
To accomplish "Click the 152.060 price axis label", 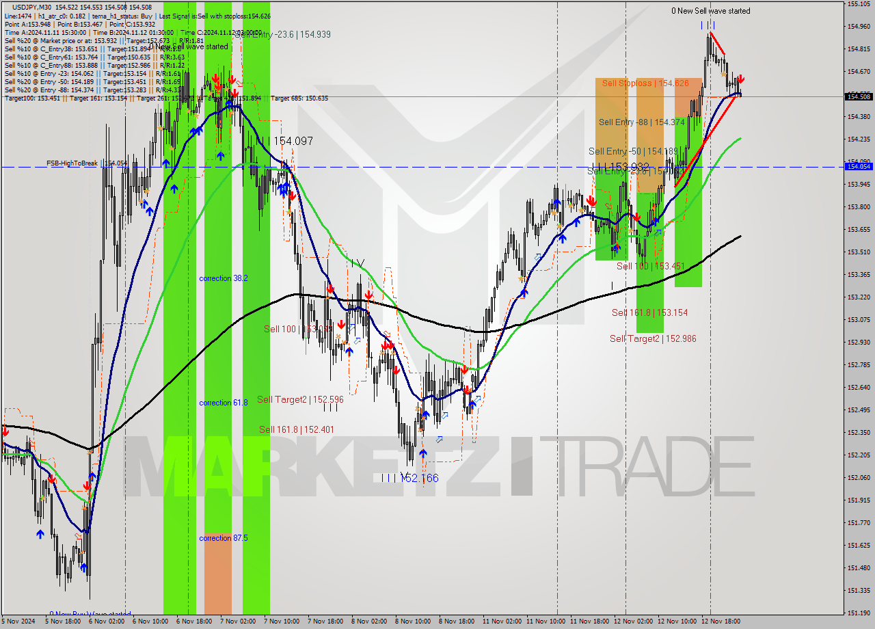I will [x=859, y=478].
